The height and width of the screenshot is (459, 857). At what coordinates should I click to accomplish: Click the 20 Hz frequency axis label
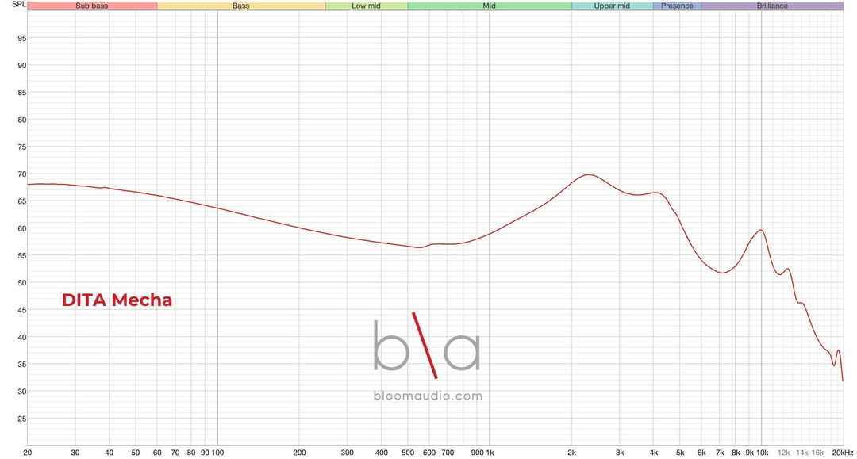tap(28, 453)
